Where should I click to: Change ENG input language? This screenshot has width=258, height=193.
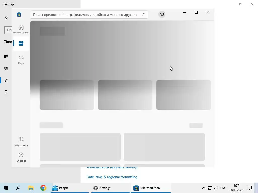[x=223, y=188]
